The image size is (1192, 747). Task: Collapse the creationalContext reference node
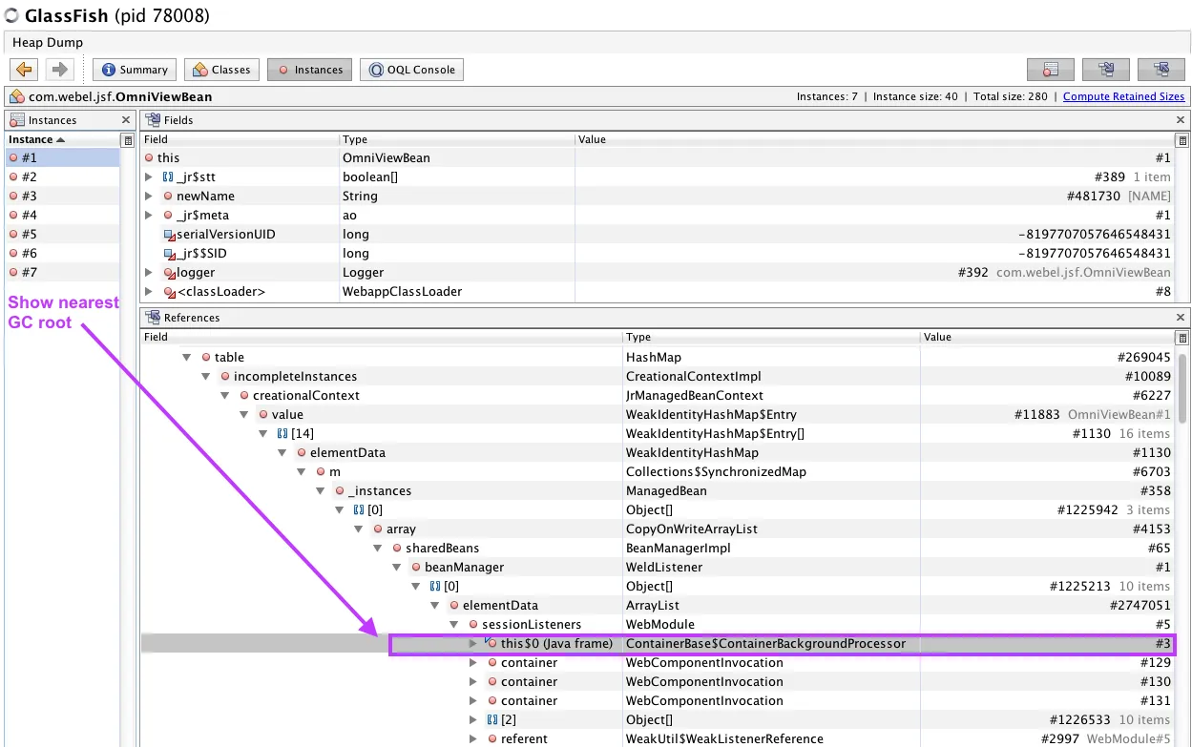(224, 395)
